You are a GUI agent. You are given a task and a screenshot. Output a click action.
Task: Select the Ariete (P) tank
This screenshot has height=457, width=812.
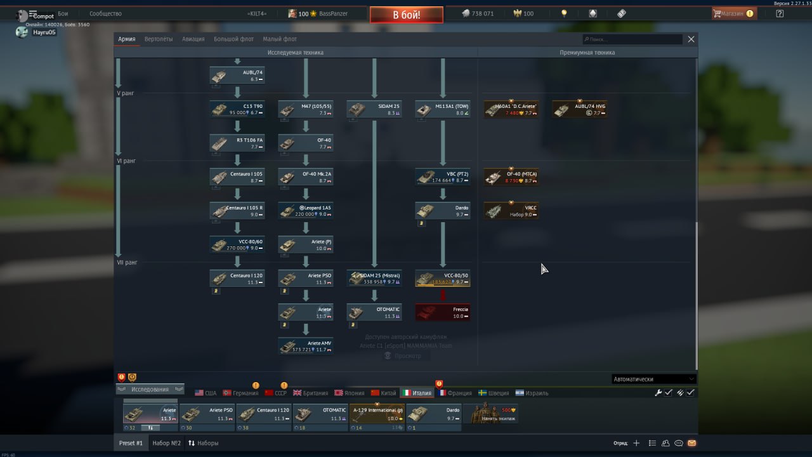coord(306,245)
